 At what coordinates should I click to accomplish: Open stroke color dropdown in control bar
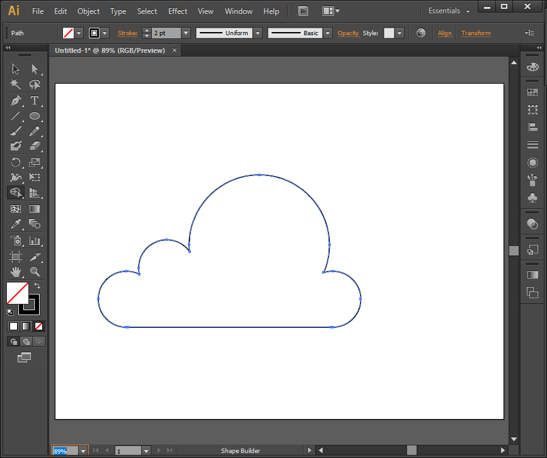click(105, 33)
